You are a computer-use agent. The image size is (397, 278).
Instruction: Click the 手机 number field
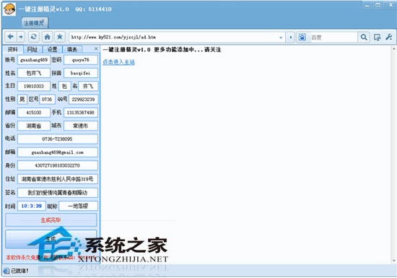click(81, 113)
